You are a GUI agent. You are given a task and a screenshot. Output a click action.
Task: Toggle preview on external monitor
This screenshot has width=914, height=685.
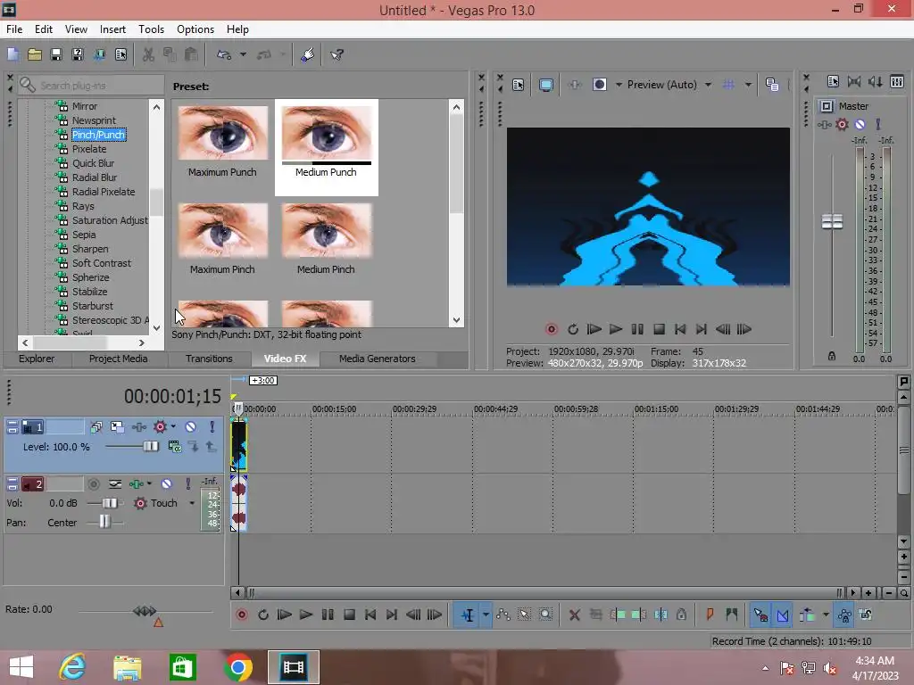[x=545, y=85]
